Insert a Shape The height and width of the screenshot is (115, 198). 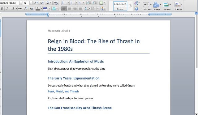click(157, 6)
